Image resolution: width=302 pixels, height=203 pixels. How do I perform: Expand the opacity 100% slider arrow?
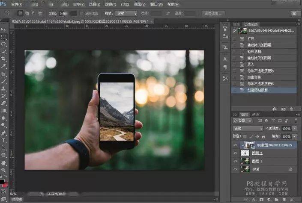tap(294, 128)
